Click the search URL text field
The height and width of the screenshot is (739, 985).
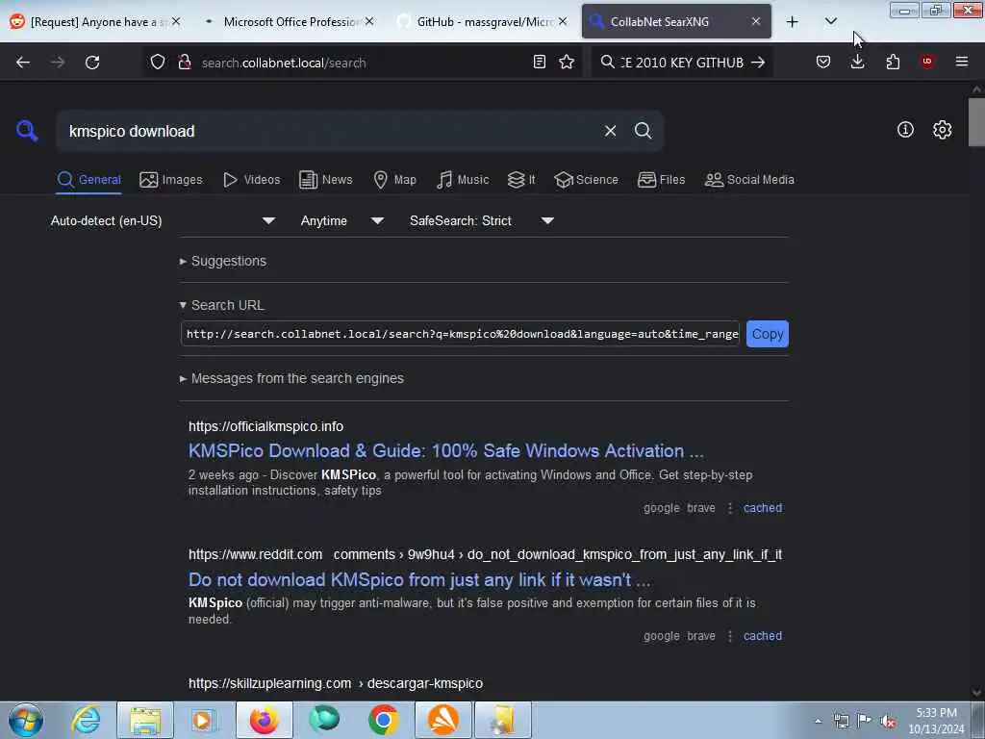(x=461, y=334)
